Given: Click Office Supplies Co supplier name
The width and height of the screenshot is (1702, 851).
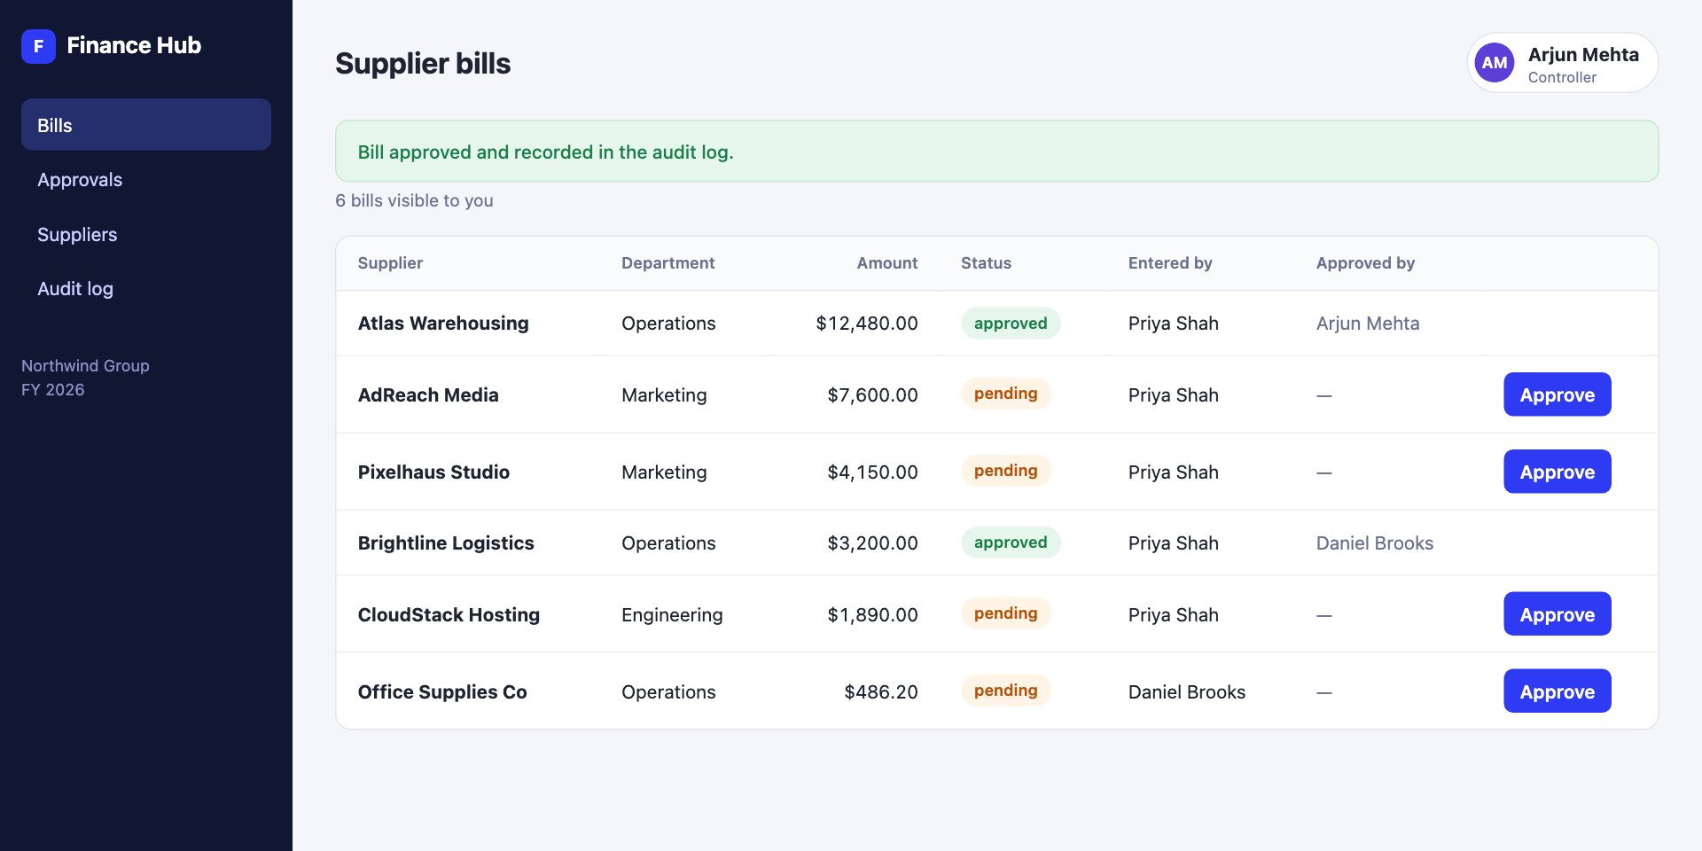Looking at the screenshot, I should click(x=442, y=692).
